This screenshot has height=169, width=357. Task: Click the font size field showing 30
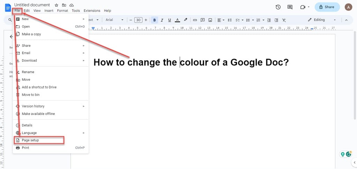tap(138, 20)
